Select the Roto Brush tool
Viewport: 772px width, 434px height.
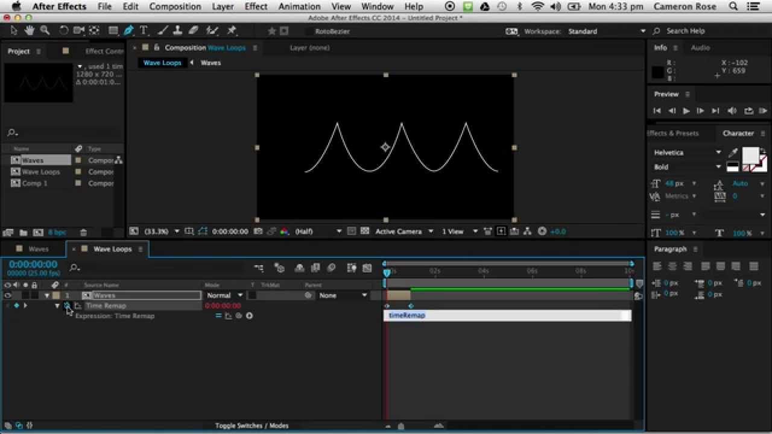tap(212, 31)
